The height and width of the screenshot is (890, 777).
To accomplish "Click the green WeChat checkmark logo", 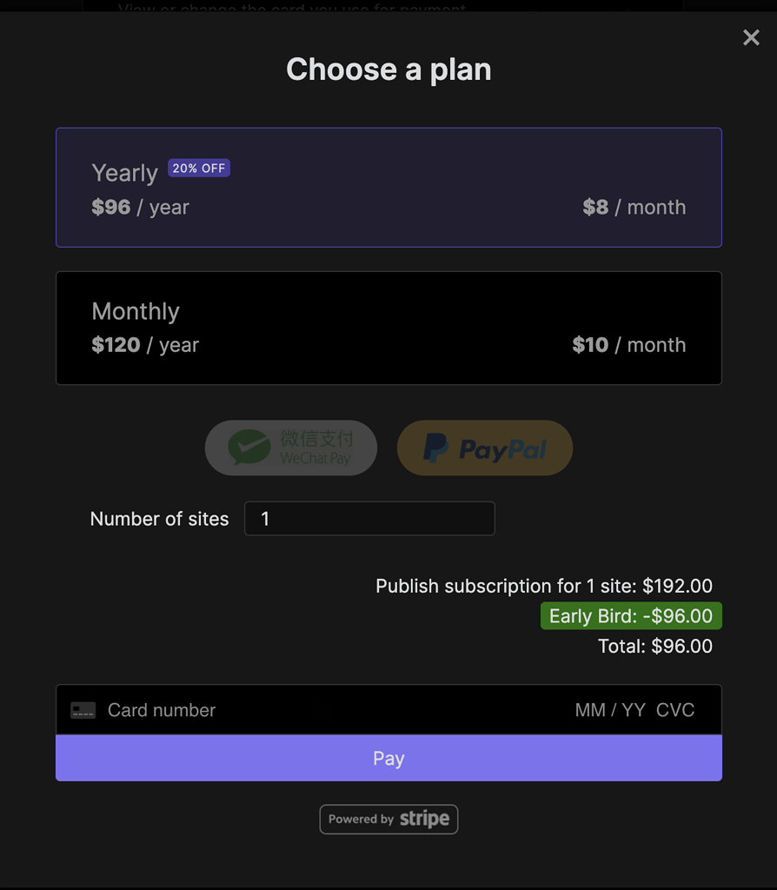I will tap(247, 448).
